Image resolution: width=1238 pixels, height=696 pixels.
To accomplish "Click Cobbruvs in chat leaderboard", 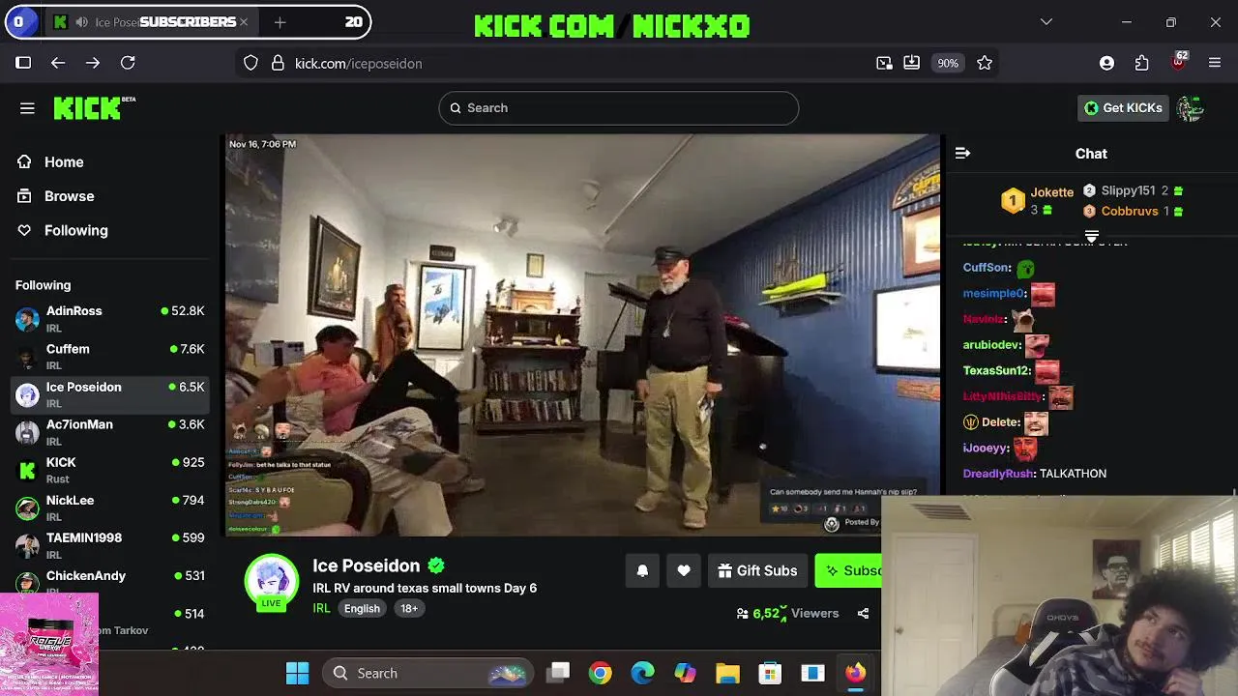I will coord(1130,211).
